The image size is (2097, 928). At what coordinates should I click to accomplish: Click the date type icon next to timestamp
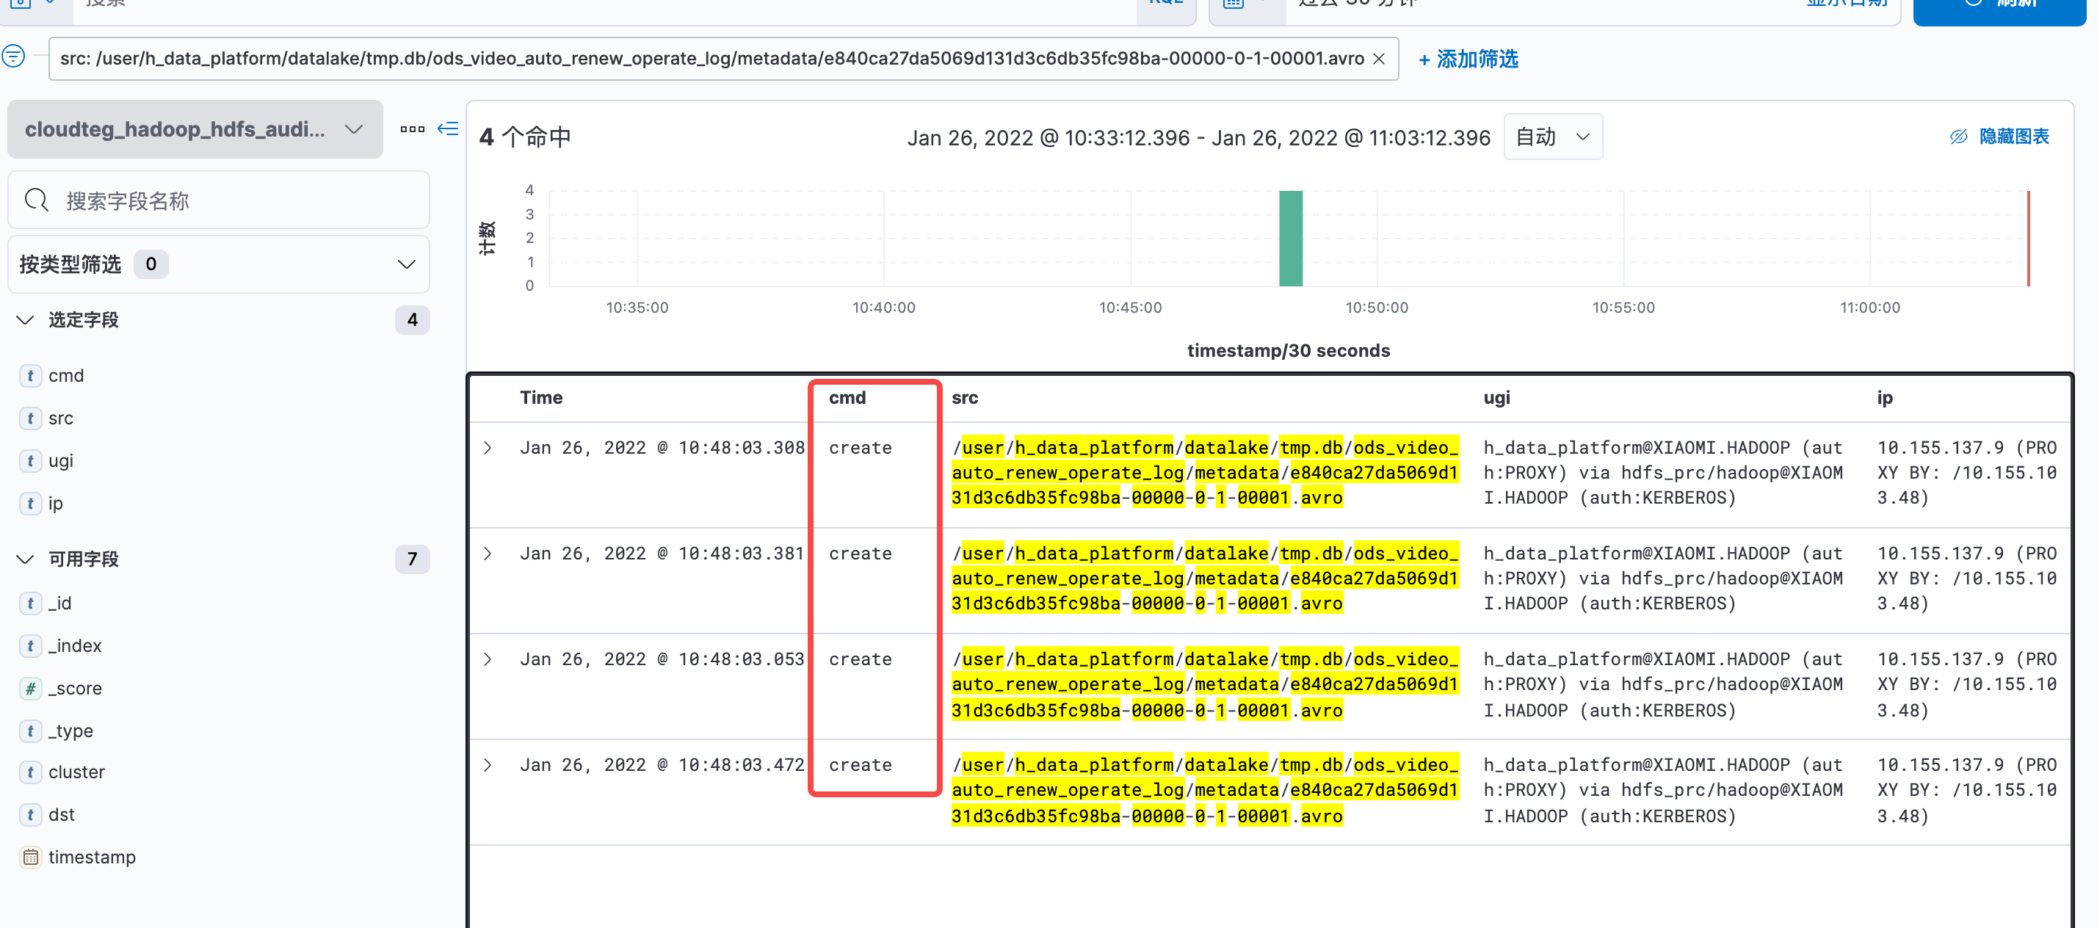pos(30,856)
